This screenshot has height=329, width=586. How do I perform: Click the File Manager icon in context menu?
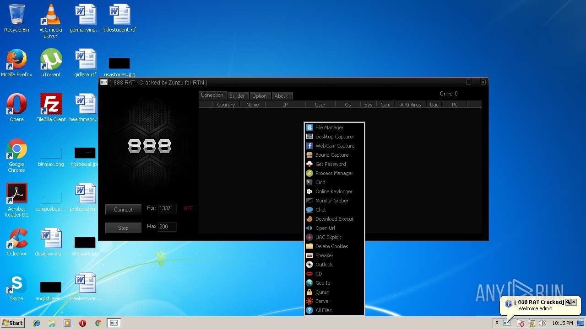click(309, 127)
